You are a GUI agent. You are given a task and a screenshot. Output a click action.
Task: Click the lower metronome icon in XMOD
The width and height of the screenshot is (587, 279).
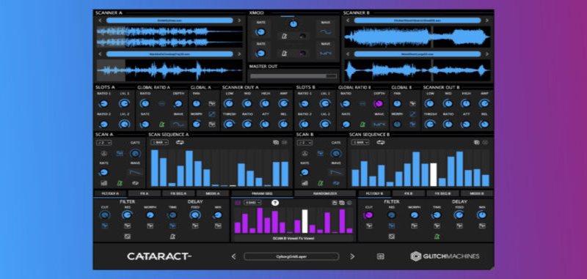284,53
